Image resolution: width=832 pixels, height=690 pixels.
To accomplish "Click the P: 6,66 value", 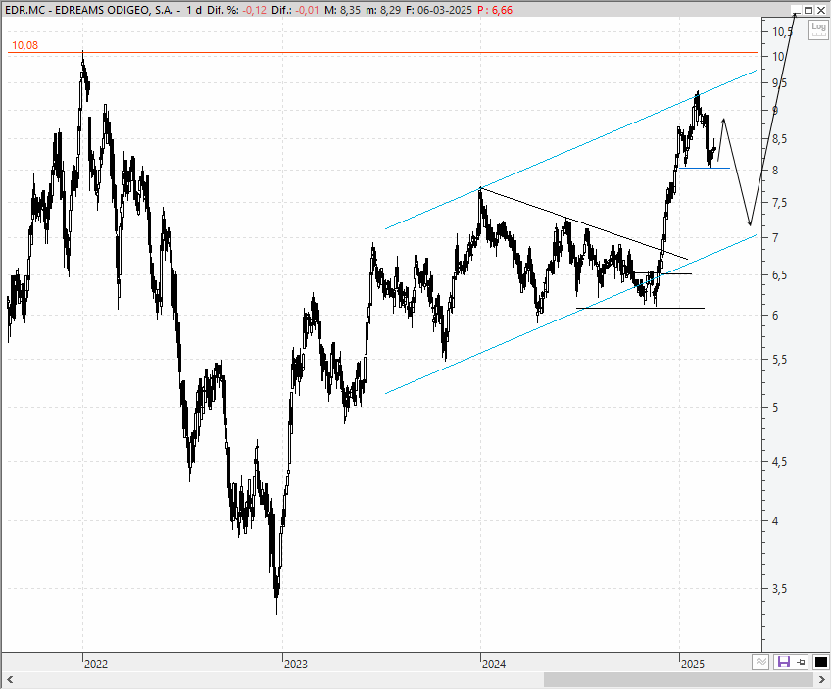I will 495,10.
